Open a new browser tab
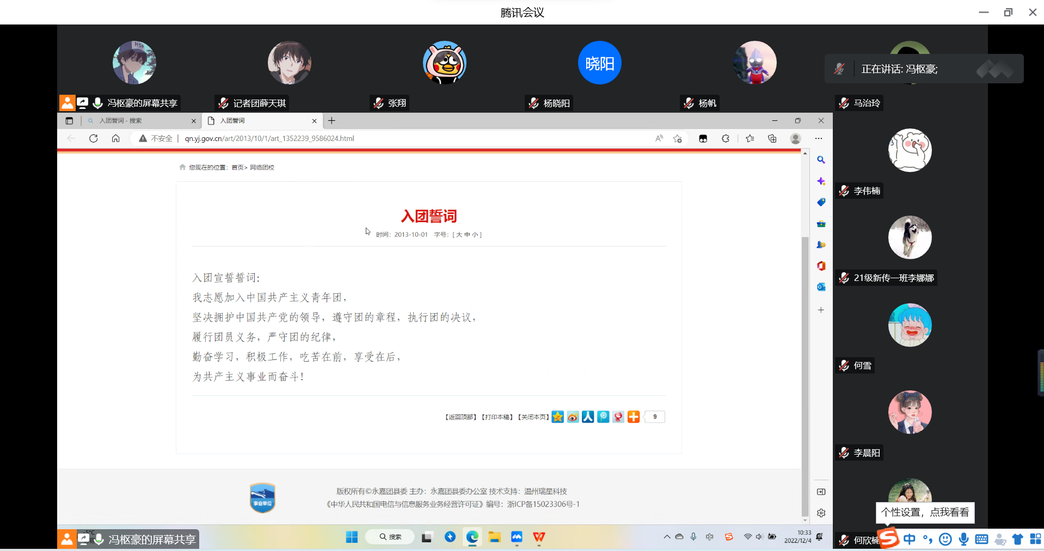Image resolution: width=1044 pixels, height=551 pixels. (331, 121)
